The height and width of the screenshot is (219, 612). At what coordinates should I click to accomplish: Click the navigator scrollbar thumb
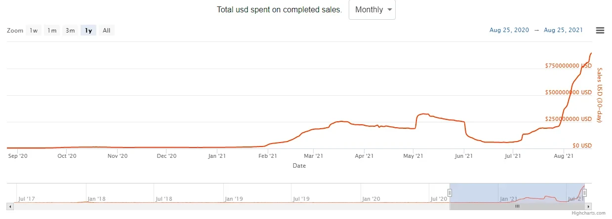click(517, 206)
